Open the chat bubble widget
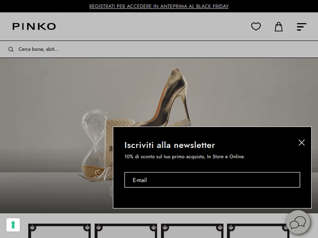Viewport: 318px width, 238px height. point(298,222)
